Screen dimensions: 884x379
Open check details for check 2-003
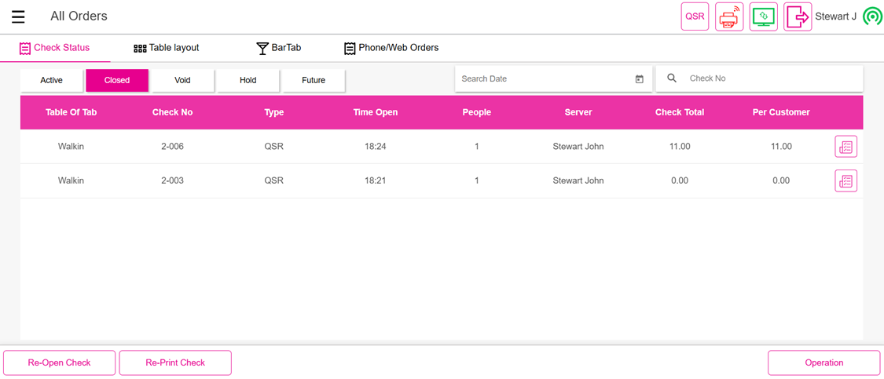pos(845,181)
